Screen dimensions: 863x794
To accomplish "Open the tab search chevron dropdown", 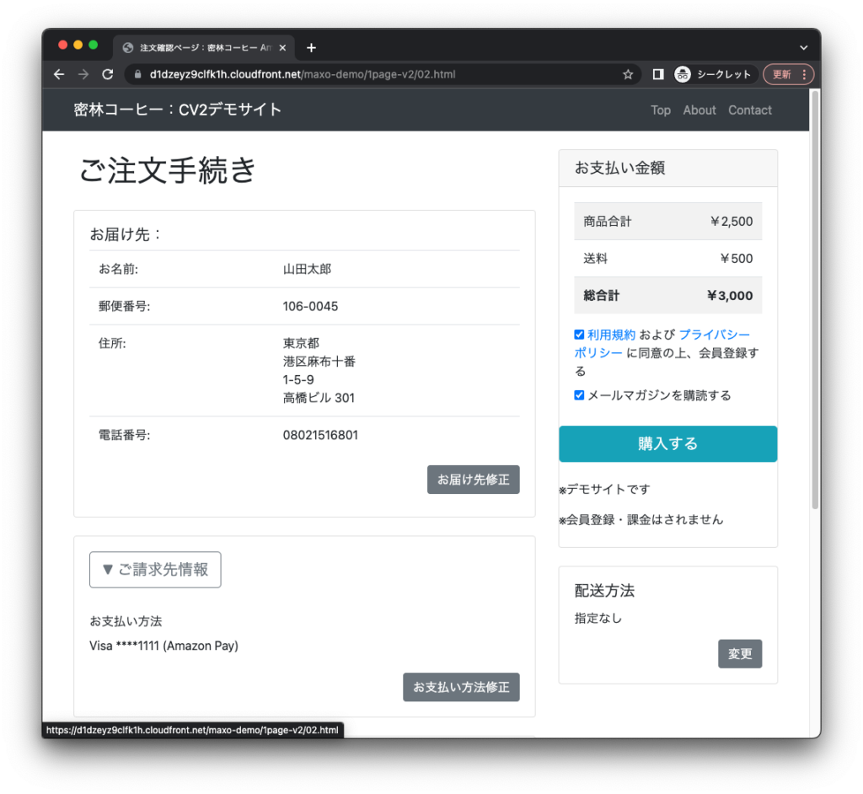I will point(803,48).
